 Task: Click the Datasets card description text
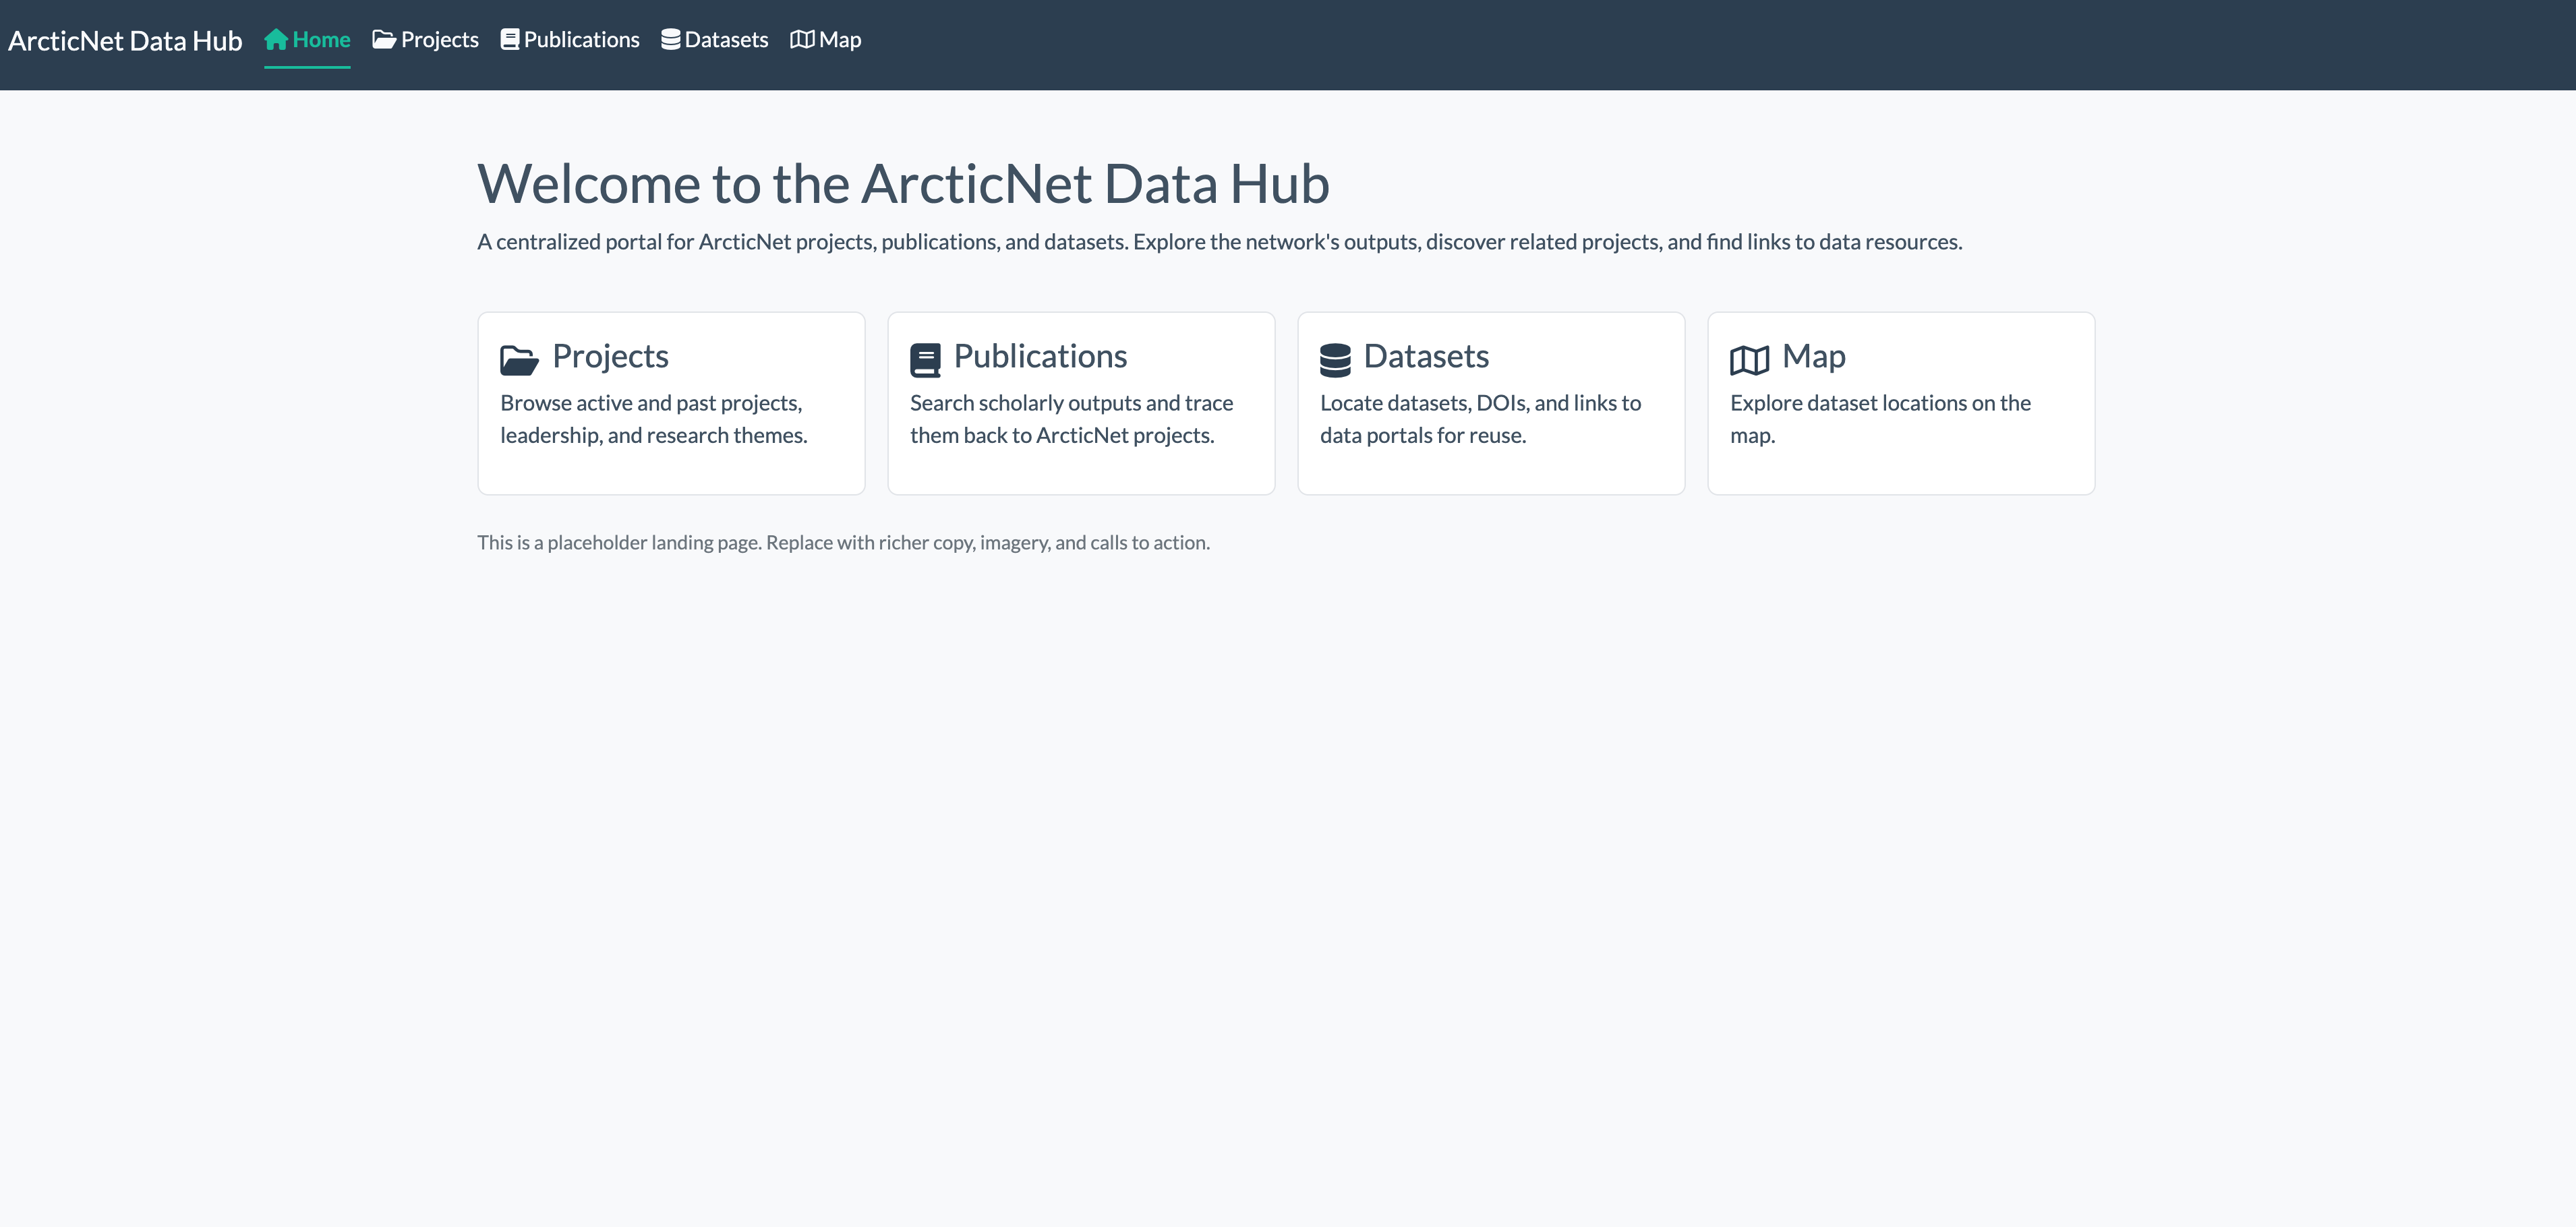tap(1480, 419)
